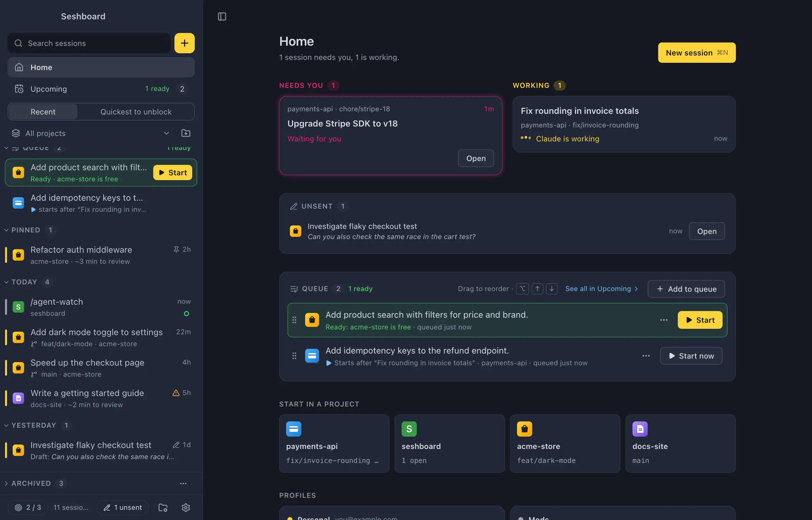Start Add product search in main queue

700,320
